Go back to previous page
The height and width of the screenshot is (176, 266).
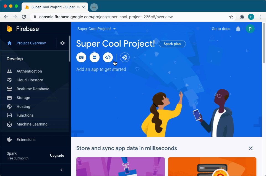tap(6, 17)
